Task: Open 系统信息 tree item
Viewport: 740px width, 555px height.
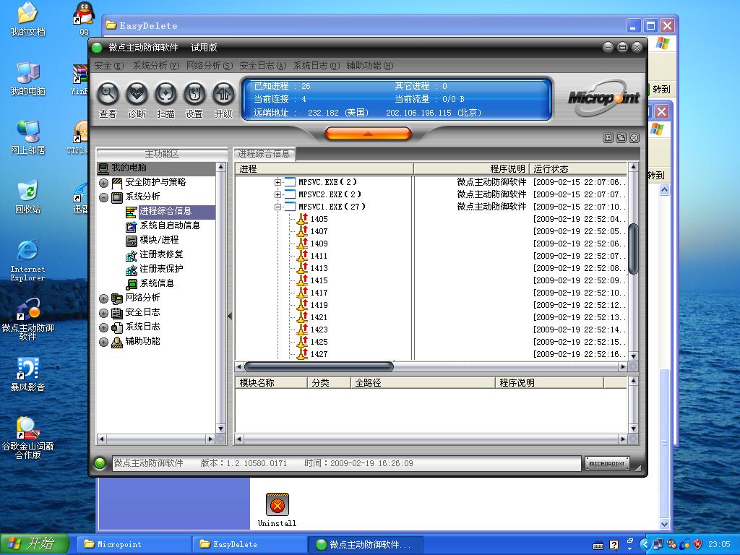Action: click(157, 283)
